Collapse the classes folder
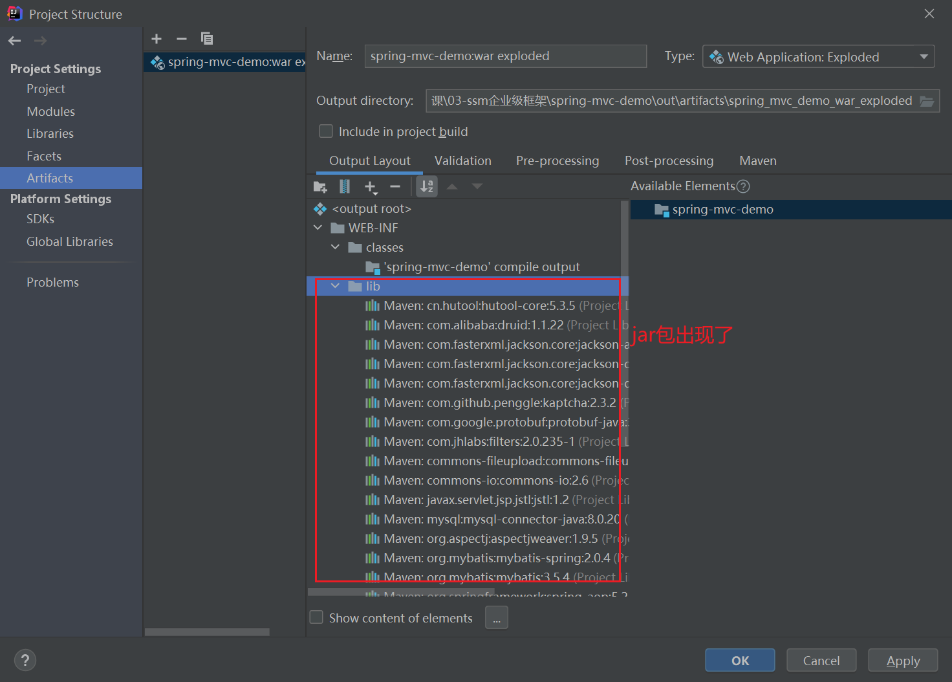The width and height of the screenshot is (952, 682). (x=335, y=247)
